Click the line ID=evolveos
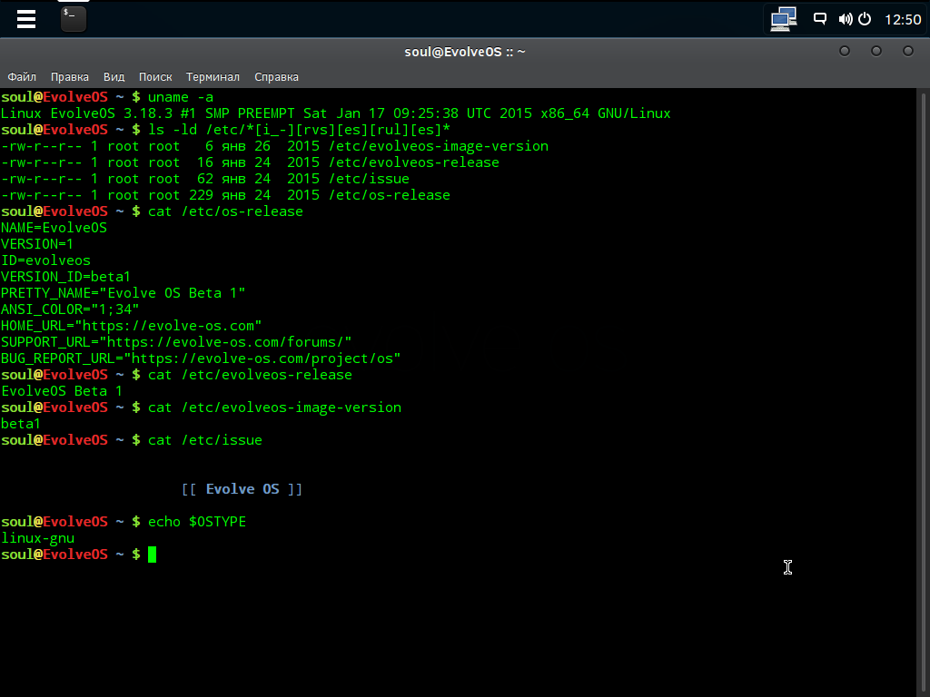 point(45,260)
